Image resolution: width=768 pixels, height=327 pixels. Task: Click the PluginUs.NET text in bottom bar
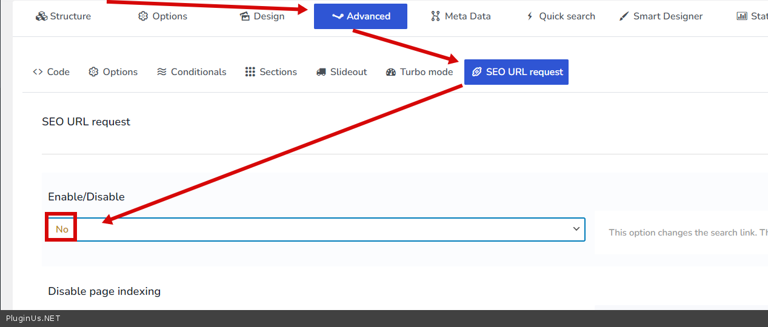[33, 319]
